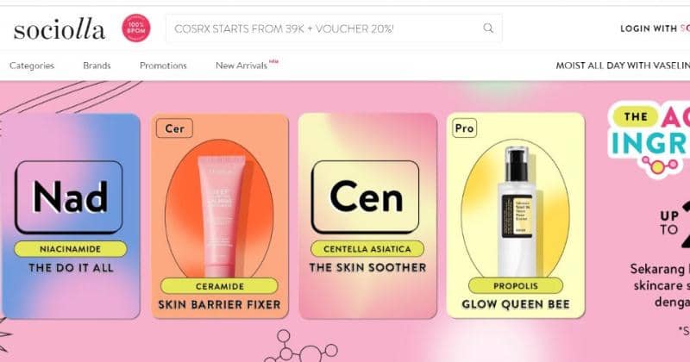This screenshot has height=362, width=690.
Task: Click the Centella Asiatica label pill
Action: point(367,249)
